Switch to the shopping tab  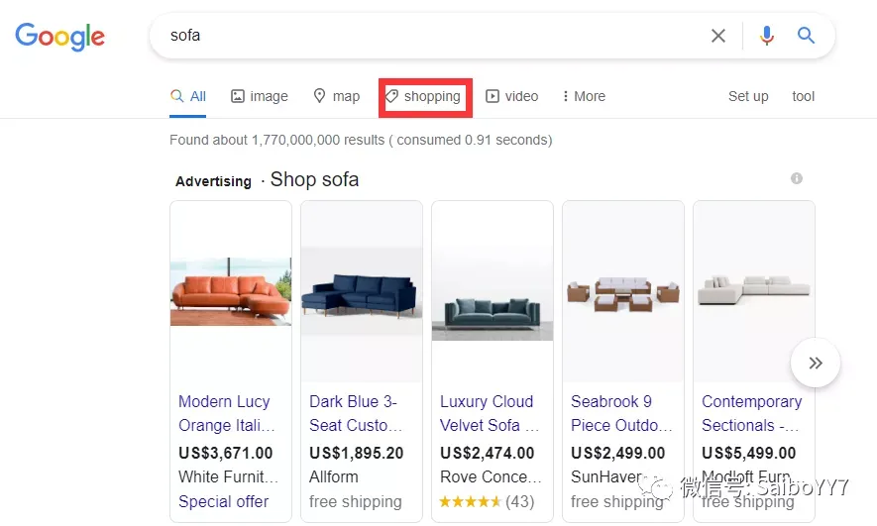coord(423,97)
